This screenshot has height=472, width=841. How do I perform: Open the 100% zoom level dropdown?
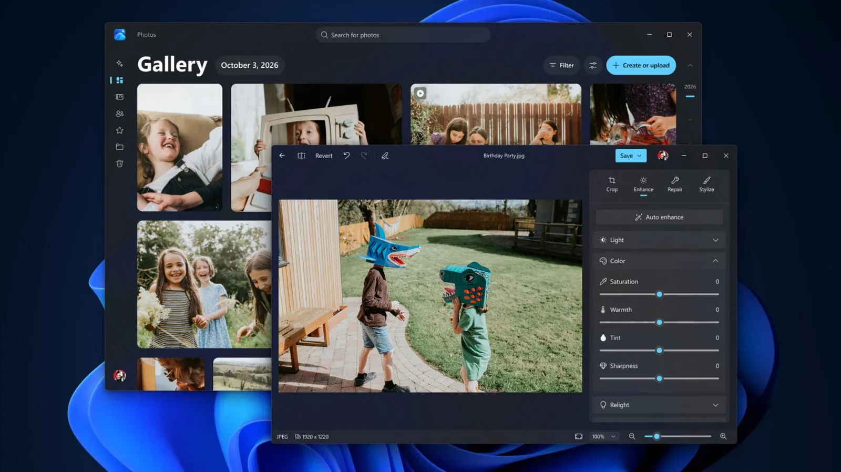coord(604,436)
